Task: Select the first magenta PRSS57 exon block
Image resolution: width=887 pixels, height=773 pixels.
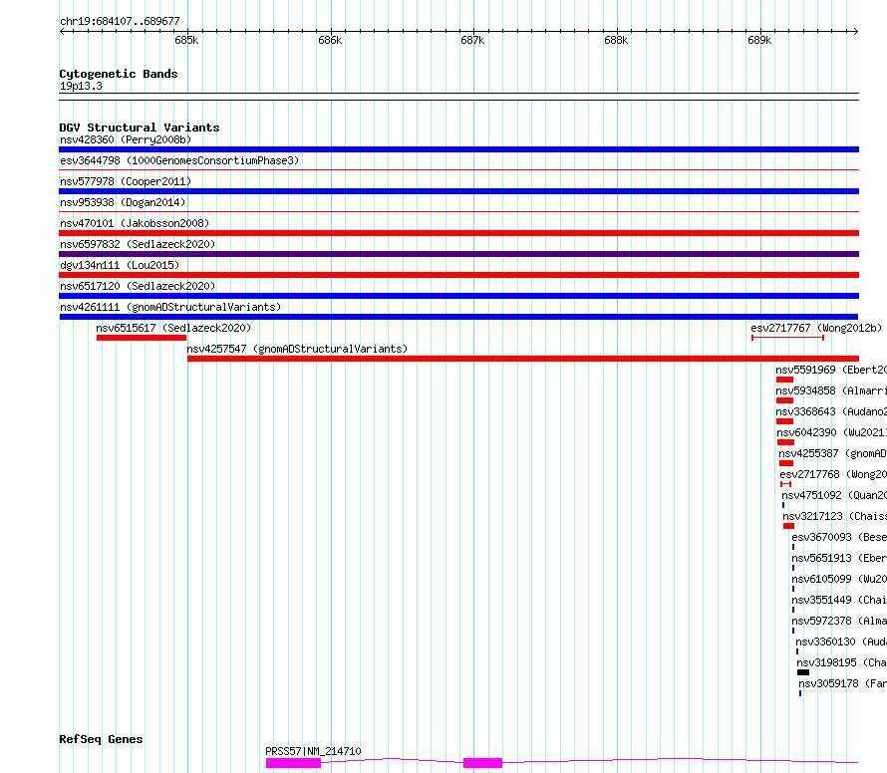Action: (294, 763)
